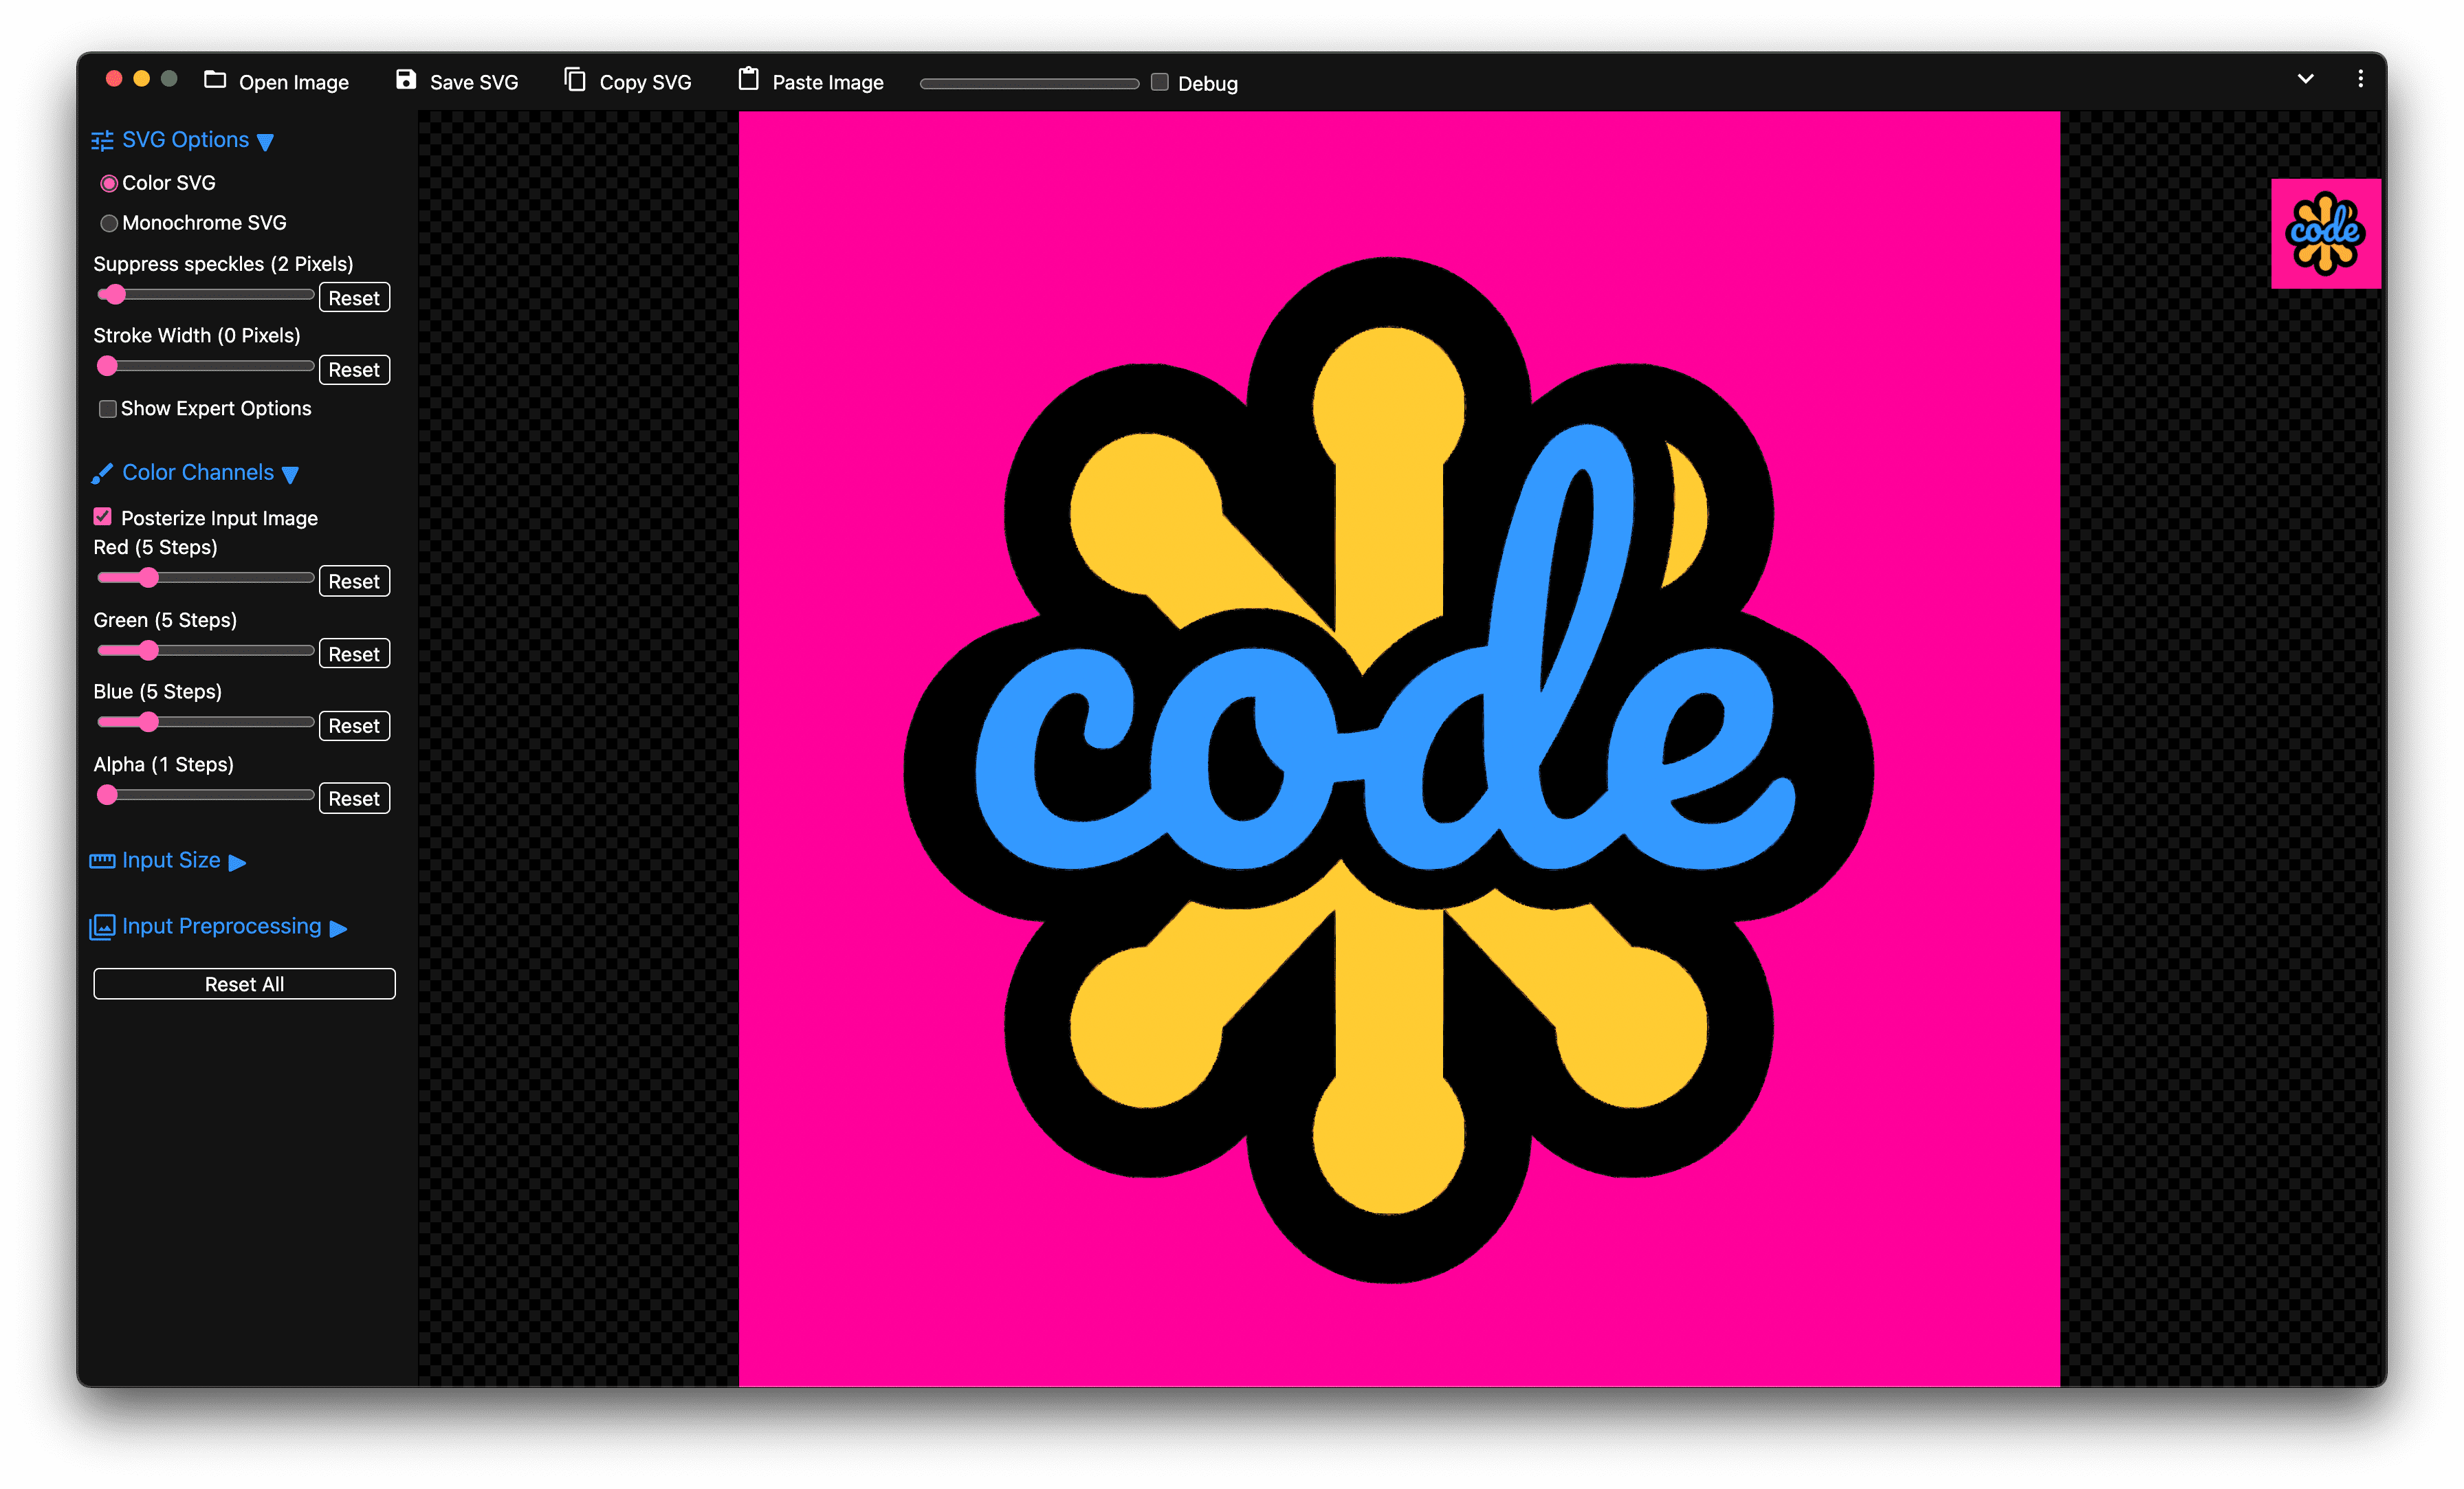Click the Input Size ruler icon
This screenshot has width=2464, height=1489.
100,861
